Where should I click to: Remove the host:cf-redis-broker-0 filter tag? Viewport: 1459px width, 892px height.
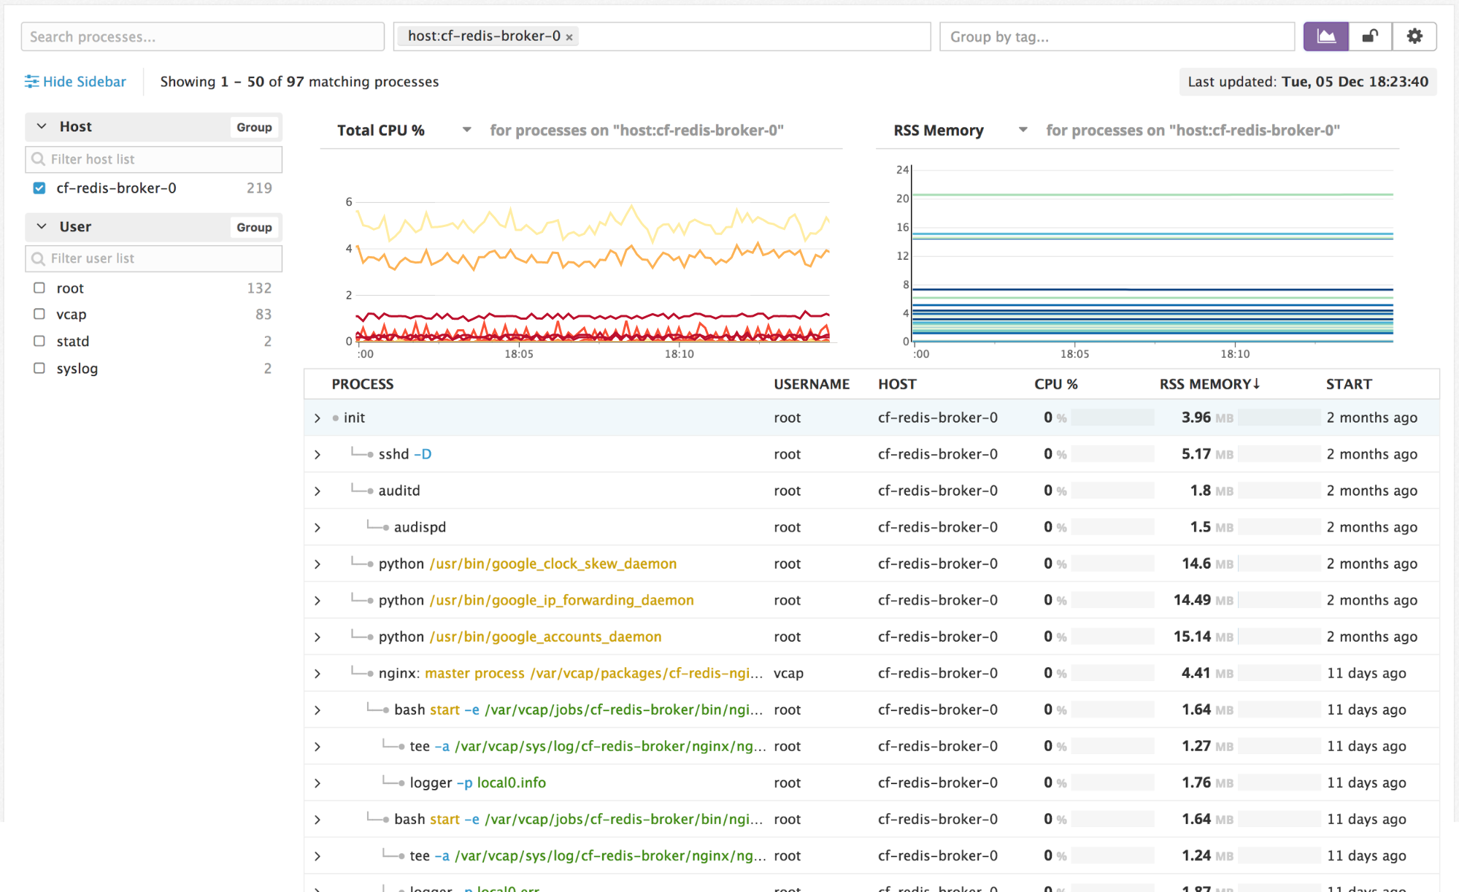[569, 36]
